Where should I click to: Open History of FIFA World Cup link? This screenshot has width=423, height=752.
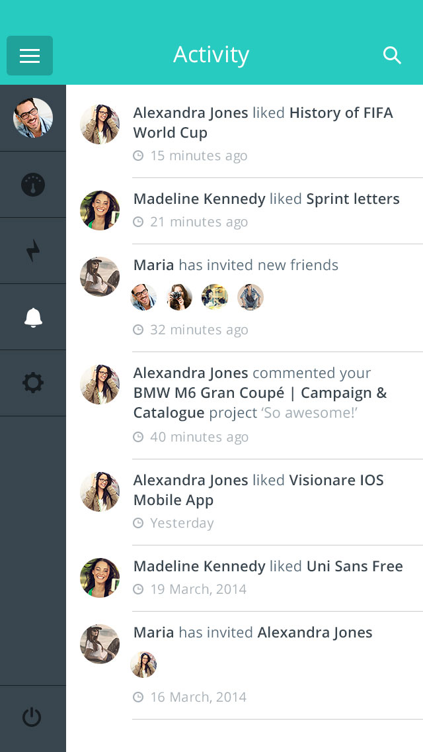pyautogui.click(x=263, y=122)
